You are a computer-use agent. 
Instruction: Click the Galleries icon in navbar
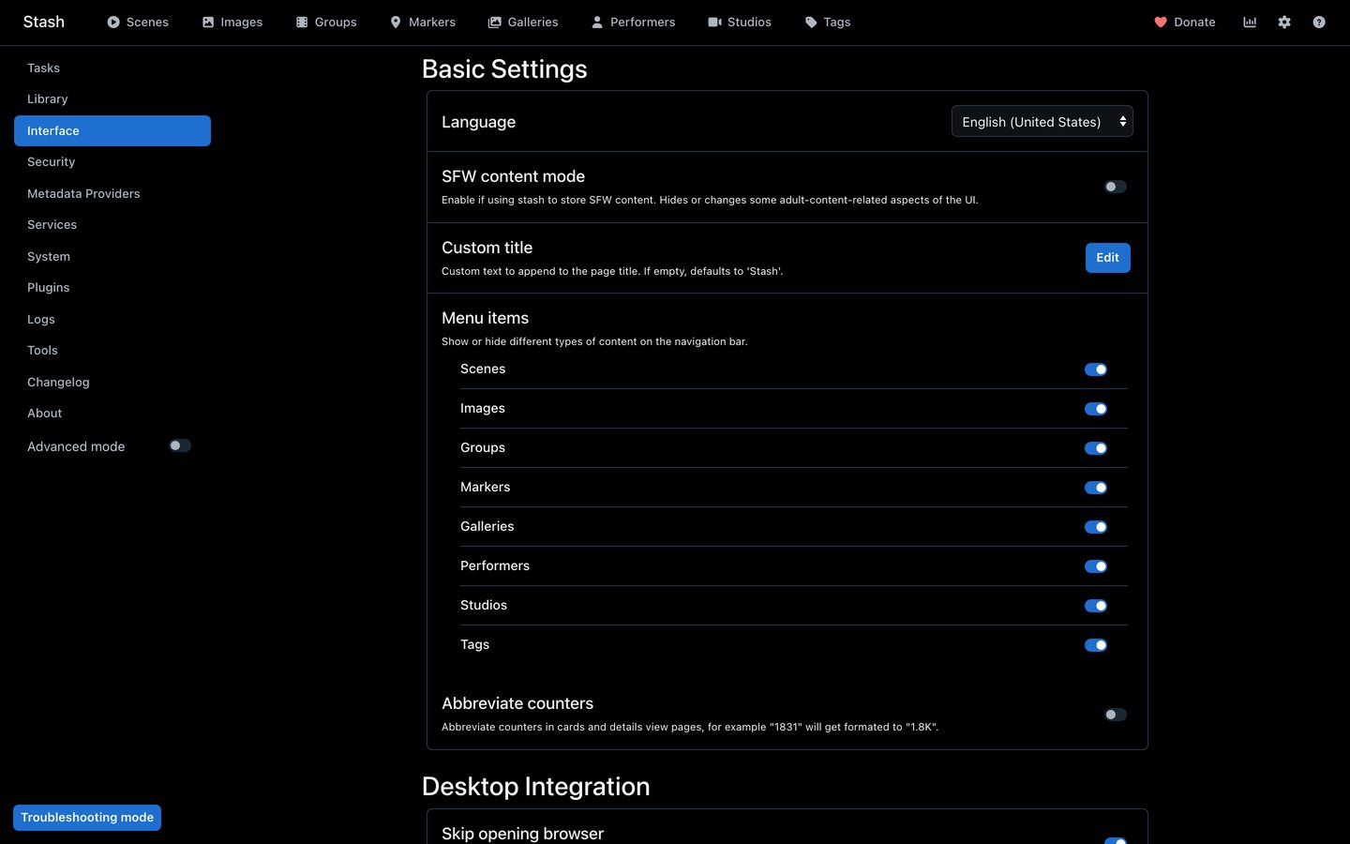pyautogui.click(x=495, y=23)
